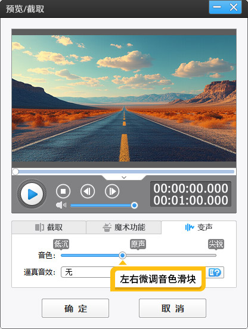Step back one frame
This screenshot has width=248, height=329.
[88, 191]
